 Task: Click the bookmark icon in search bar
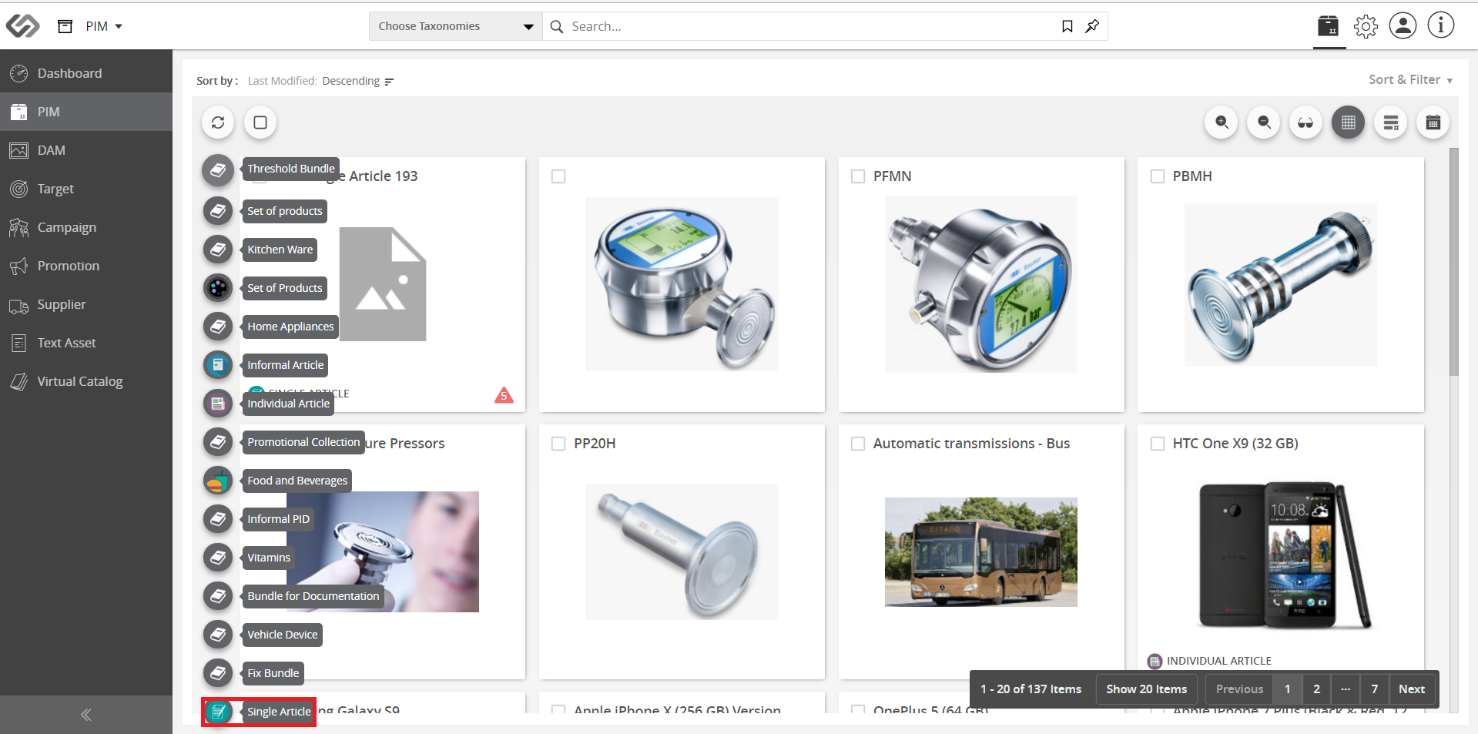coord(1067,26)
